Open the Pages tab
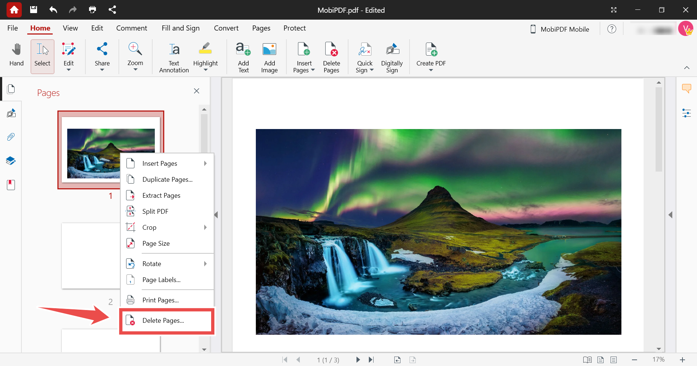 click(261, 28)
